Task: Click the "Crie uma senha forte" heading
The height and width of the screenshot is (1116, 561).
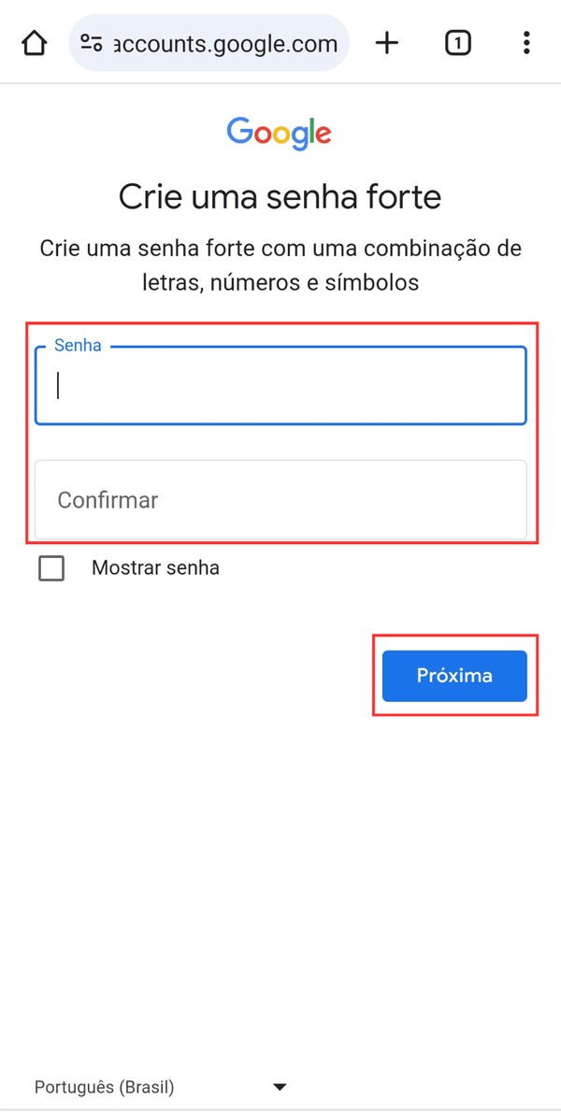Action: (280, 197)
